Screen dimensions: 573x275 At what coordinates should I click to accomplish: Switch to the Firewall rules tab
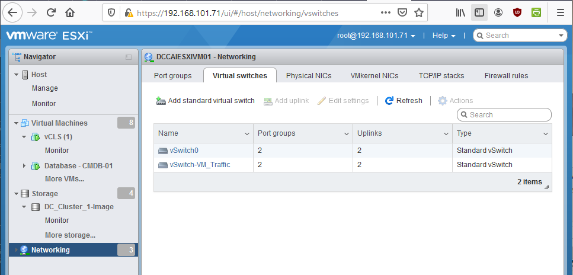pos(507,76)
